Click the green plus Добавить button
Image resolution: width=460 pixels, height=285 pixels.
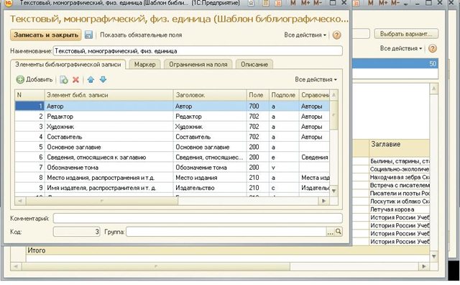[x=34, y=80]
